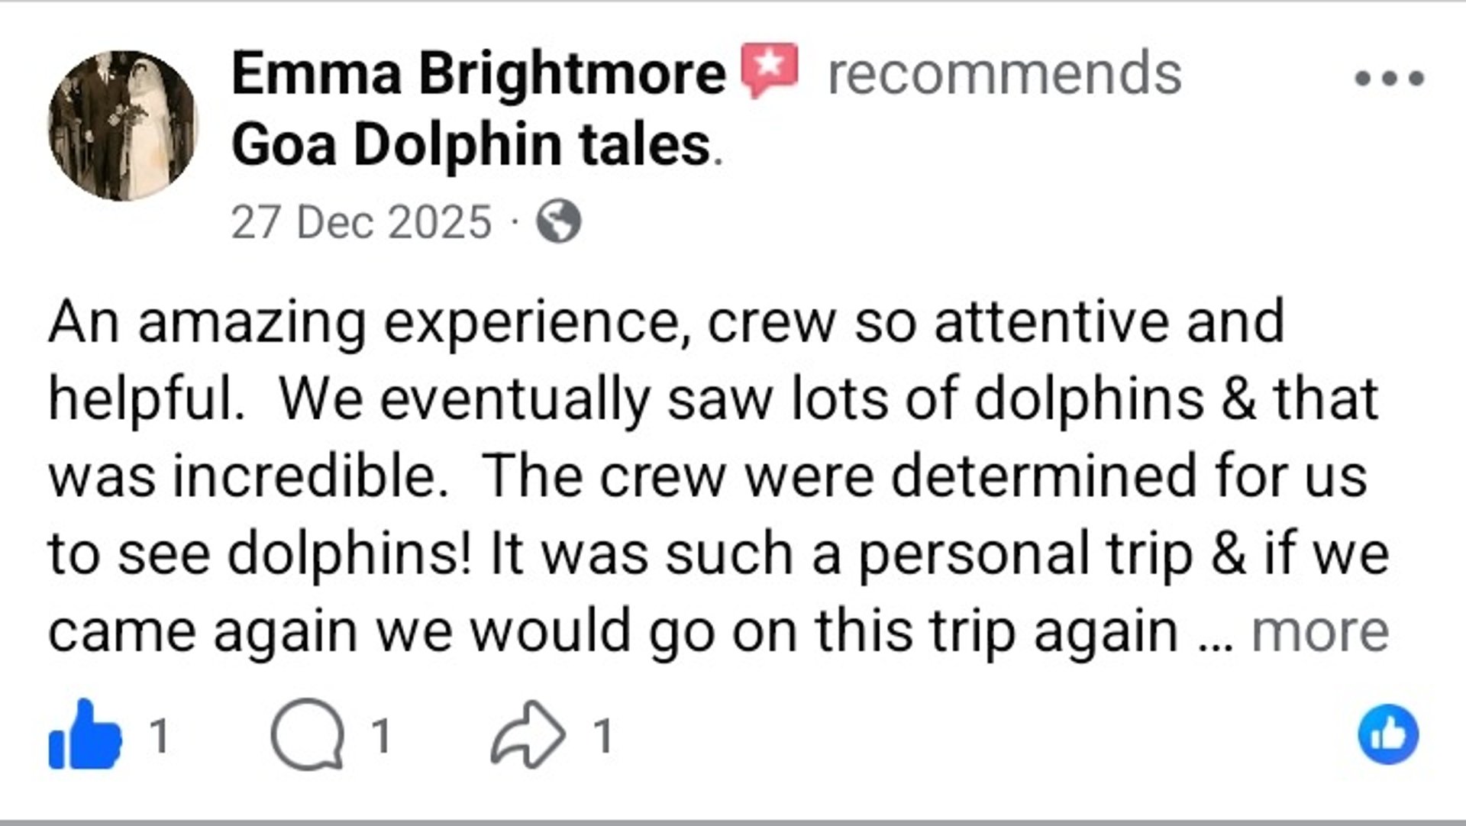This screenshot has height=826, width=1466.
Task: Tap the sentence "was incredible" in the review
Action: [247, 476]
